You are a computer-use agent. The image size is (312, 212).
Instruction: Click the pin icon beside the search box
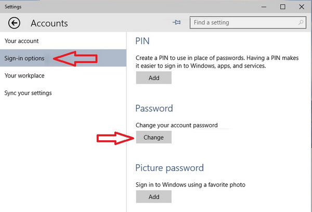pyautogui.click(x=176, y=23)
